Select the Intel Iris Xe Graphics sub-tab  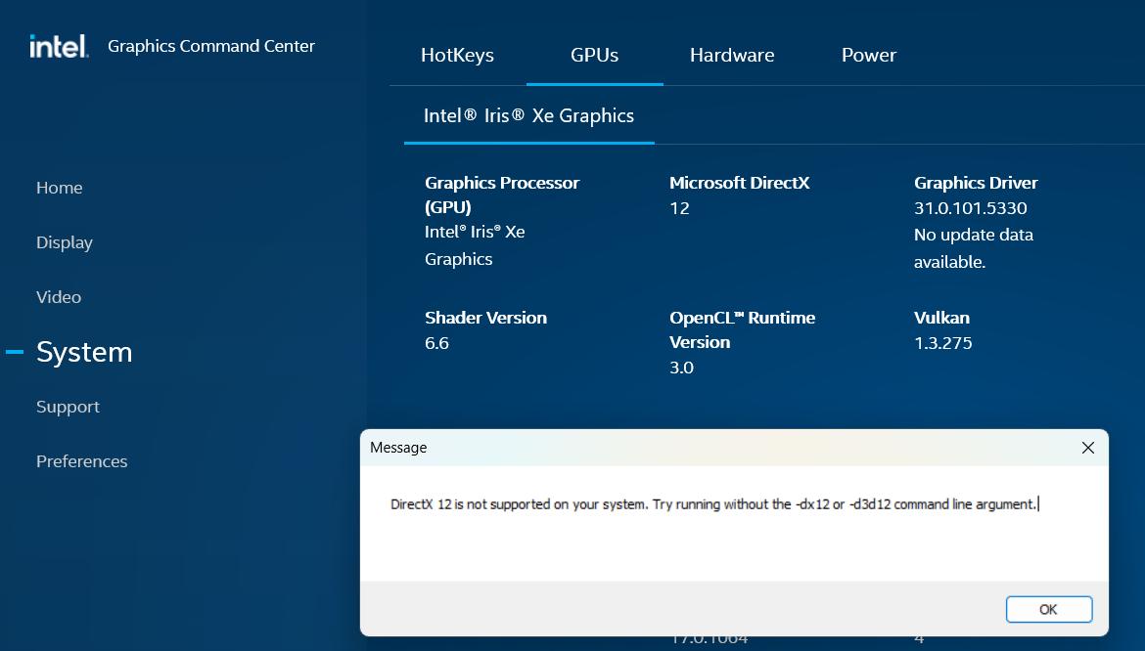528,115
